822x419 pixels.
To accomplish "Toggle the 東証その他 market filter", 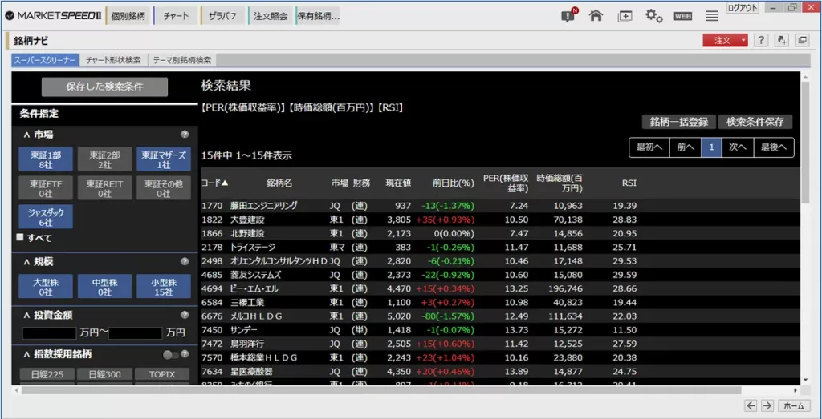I will 164,188.
